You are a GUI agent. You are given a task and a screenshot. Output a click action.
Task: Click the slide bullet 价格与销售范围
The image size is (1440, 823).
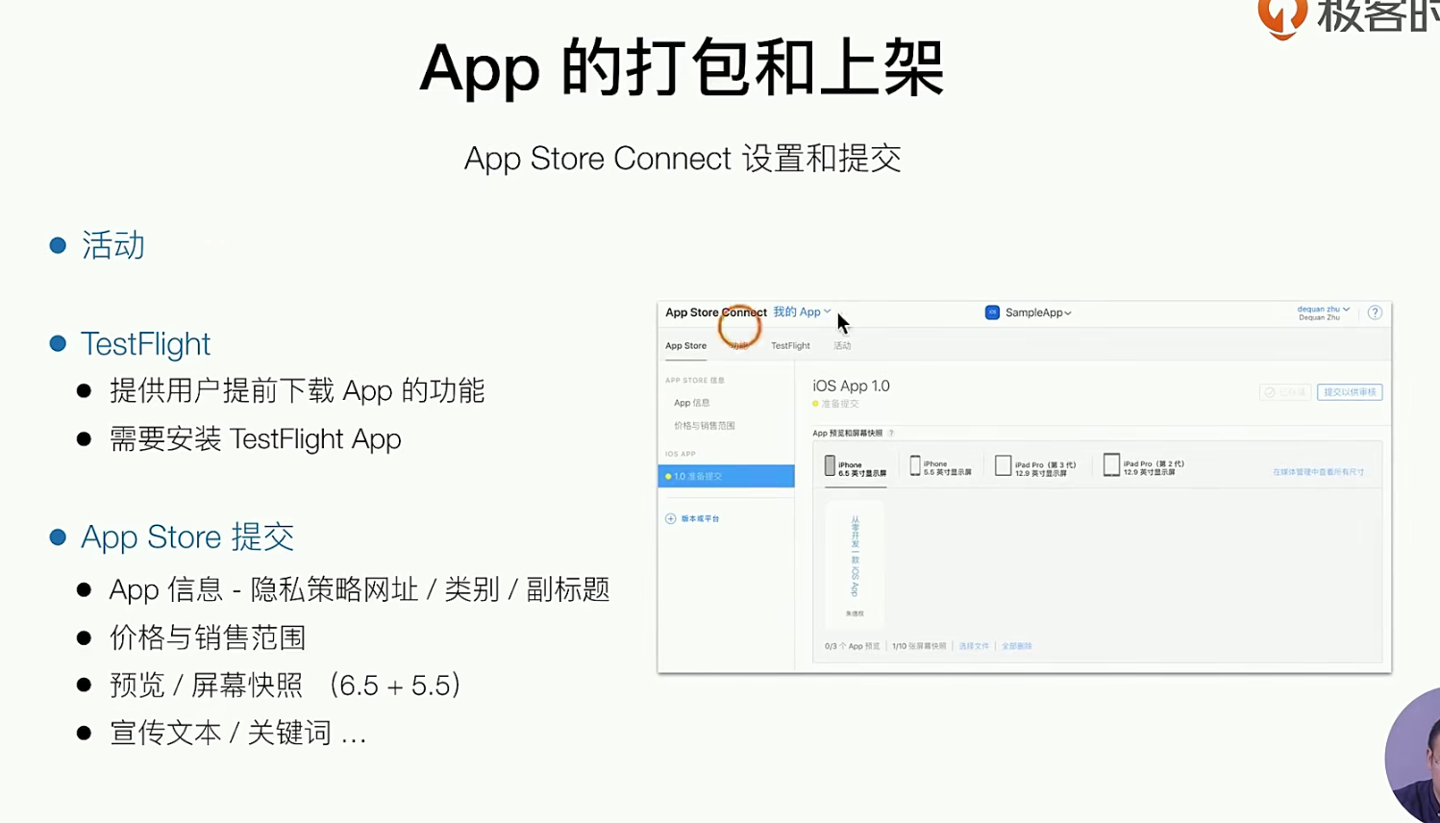(x=208, y=637)
